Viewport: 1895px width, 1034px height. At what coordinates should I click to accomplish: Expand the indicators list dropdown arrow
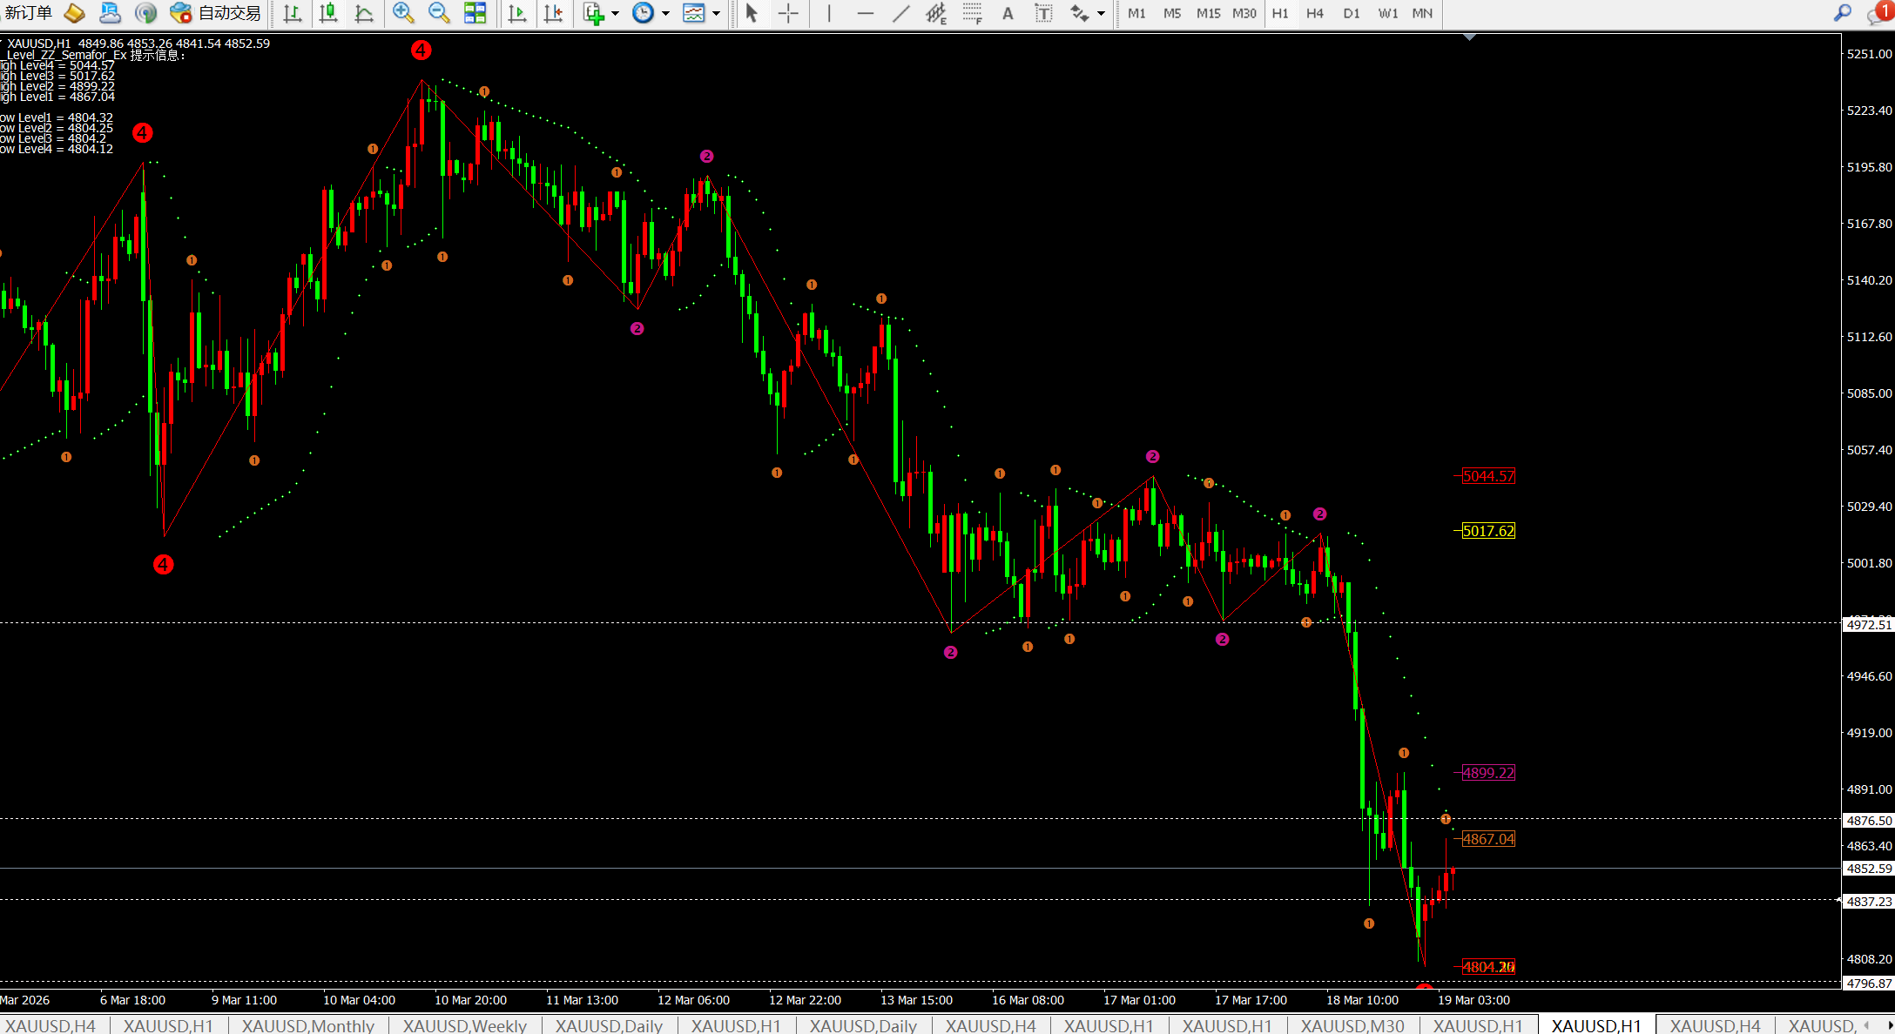pyautogui.click(x=616, y=13)
